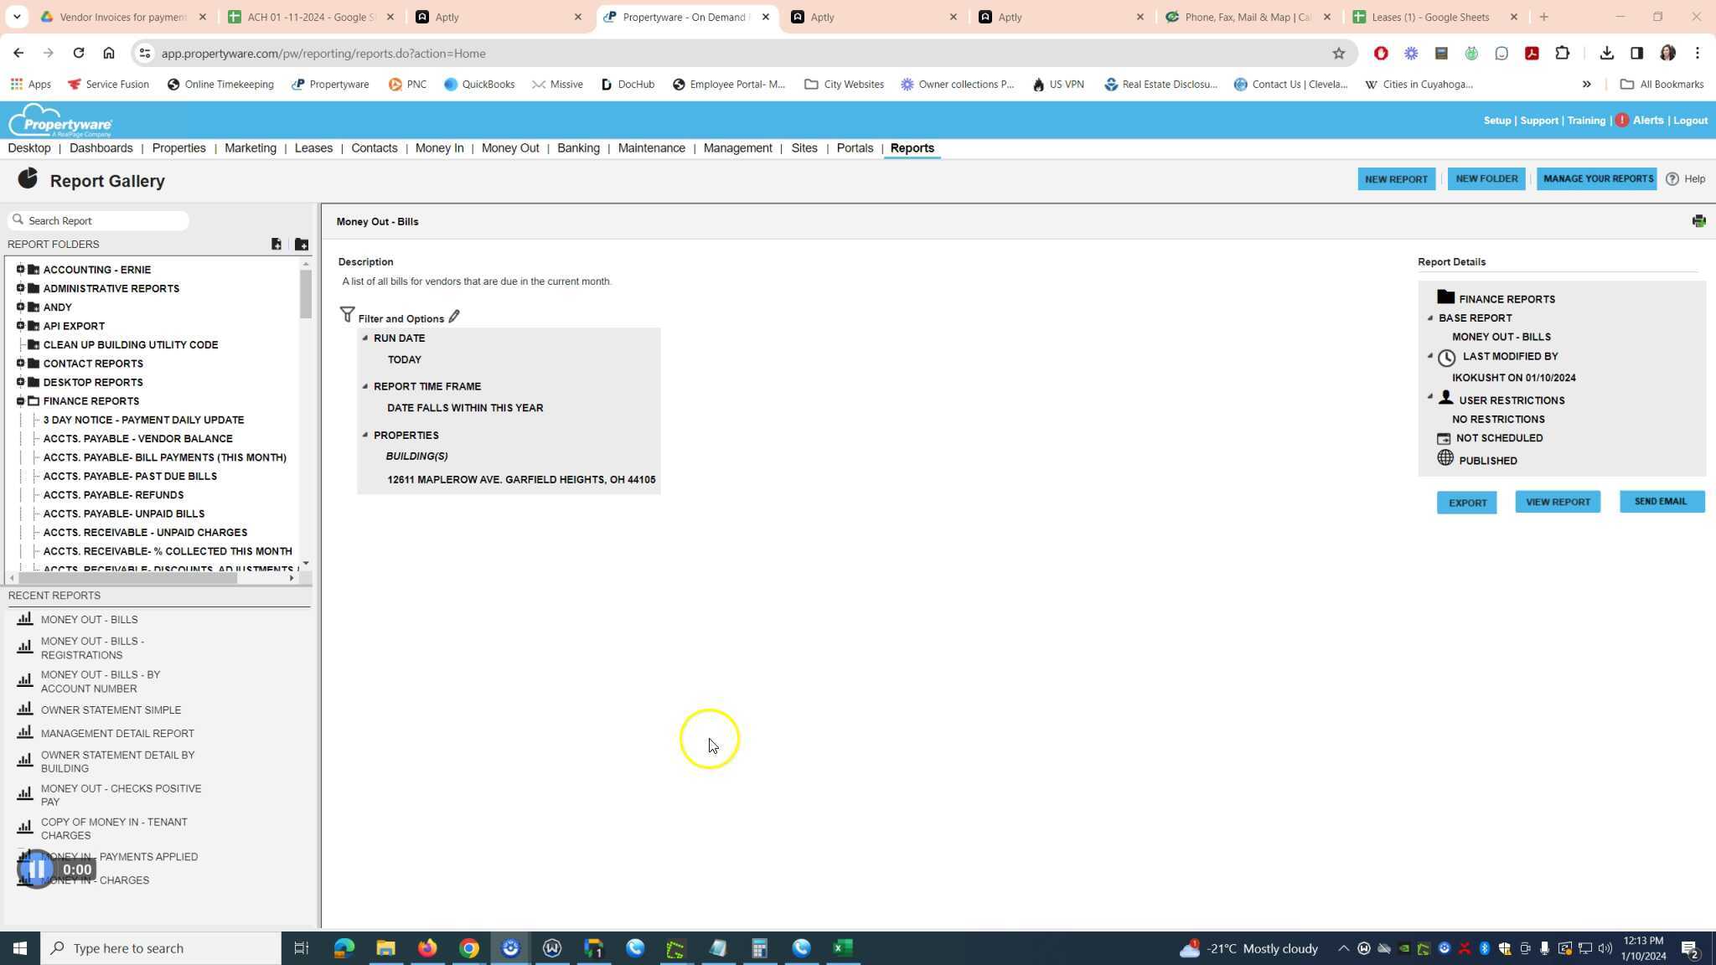Click the SEND EMAIL button
Viewport: 1716px width, 965px height.
point(1661,500)
